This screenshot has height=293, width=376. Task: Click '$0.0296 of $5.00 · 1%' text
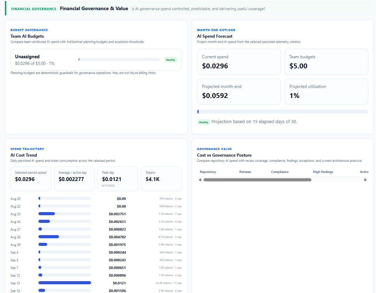click(x=35, y=63)
